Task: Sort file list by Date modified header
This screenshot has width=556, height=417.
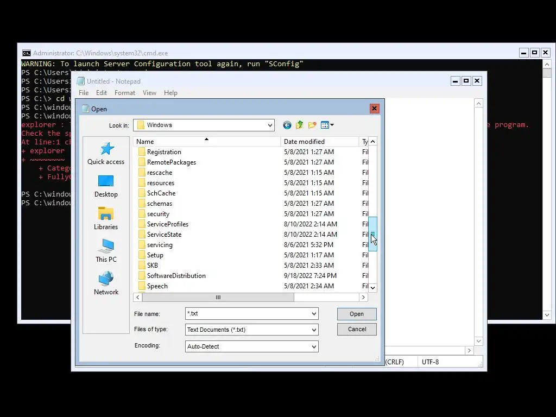Action: [x=320, y=142]
